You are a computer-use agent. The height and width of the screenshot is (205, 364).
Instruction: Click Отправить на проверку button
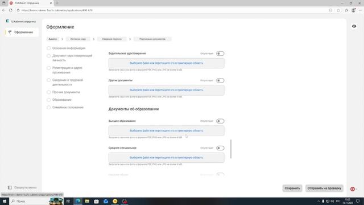tap(324, 188)
